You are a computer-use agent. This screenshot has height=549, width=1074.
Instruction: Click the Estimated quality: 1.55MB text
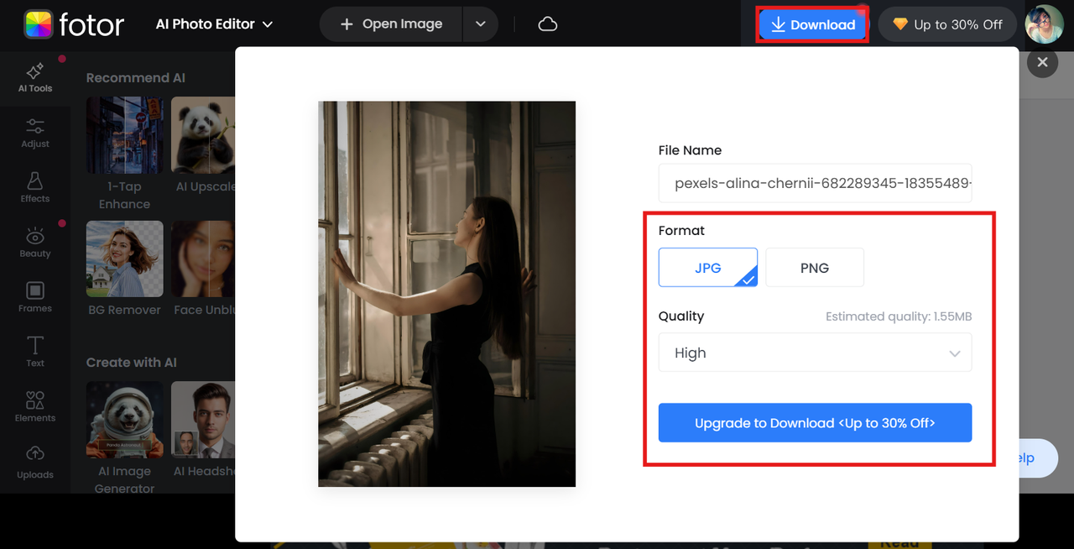pos(899,316)
